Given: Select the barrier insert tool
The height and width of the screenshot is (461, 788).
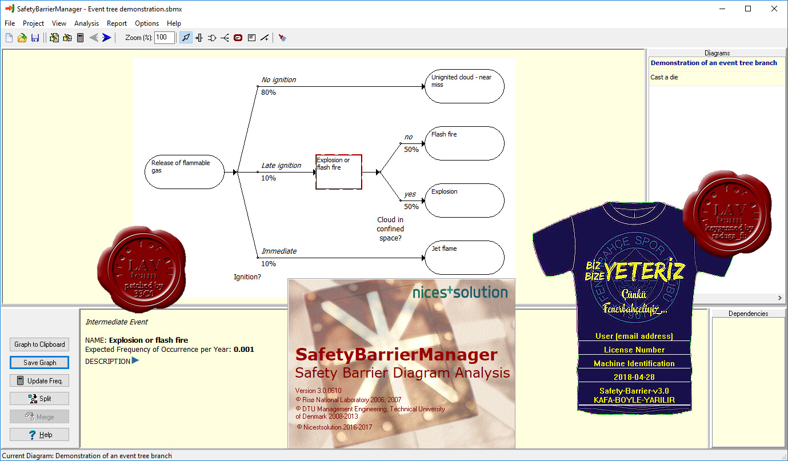Looking at the screenshot, I should click(199, 38).
